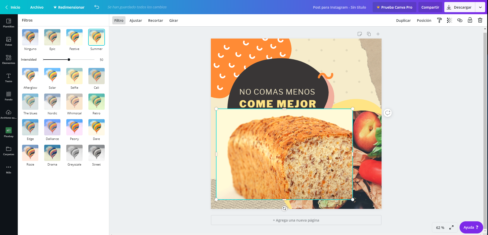Image resolution: width=488 pixels, height=235 pixels.
Task: Apply the Nordic filter
Action: click(x=52, y=102)
